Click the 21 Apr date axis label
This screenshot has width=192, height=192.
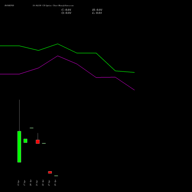[x=37, y=183]
